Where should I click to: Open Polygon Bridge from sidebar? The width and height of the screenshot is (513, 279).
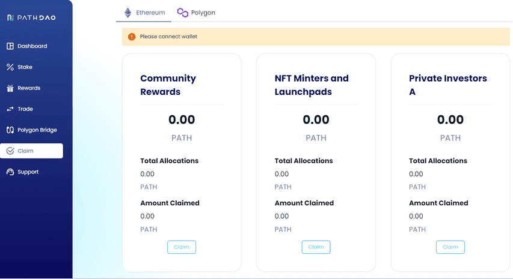pyautogui.click(x=32, y=130)
